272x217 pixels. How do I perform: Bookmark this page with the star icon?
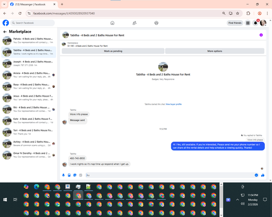pyautogui.click(x=238, y=13)
